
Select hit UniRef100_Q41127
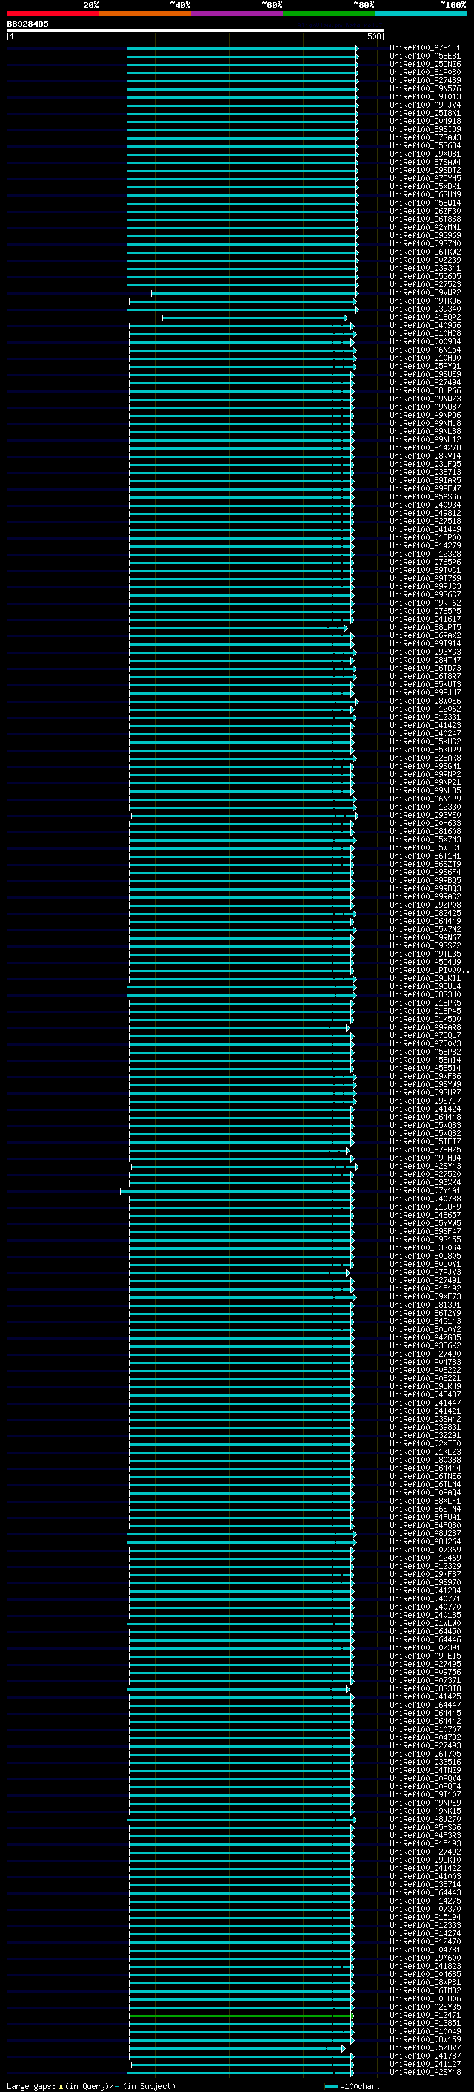[424, 2064]
